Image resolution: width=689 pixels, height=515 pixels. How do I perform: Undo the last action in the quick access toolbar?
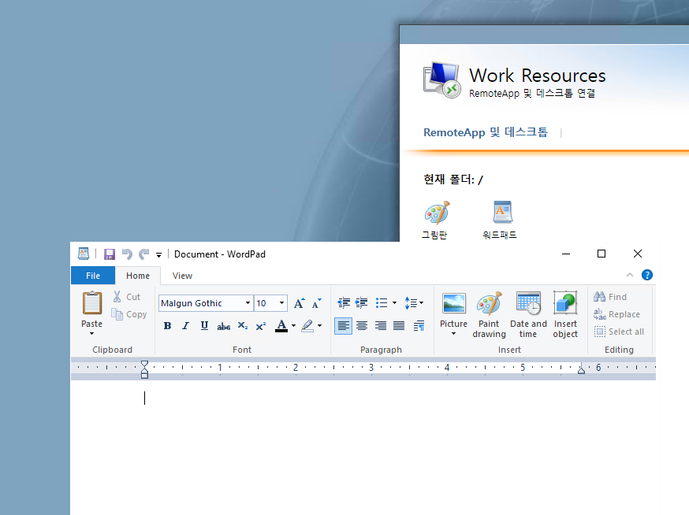tap(127, 254)
